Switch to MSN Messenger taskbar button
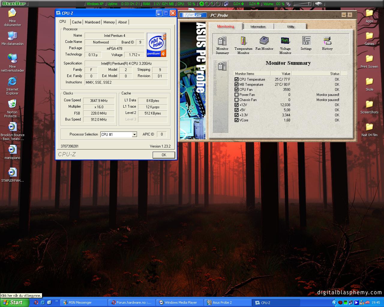 click(x=84, y=303)
